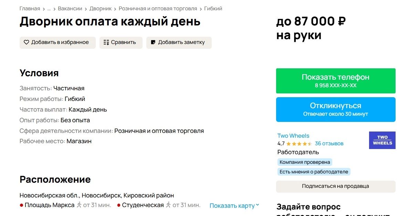409x216 pixels.
Task: Click Подписаться на продавца button
Action: point(335,186)
